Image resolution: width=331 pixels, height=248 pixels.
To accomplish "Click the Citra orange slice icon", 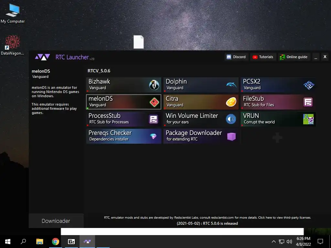I will (231, 102).
